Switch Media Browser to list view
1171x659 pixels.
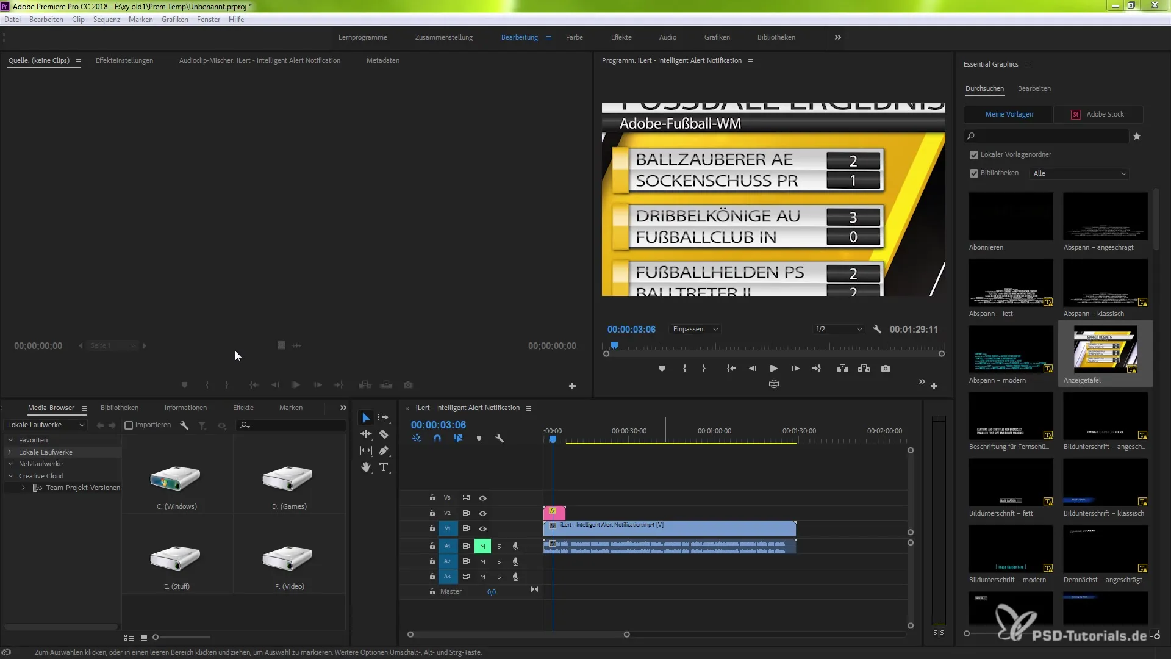tap(129, 637)
